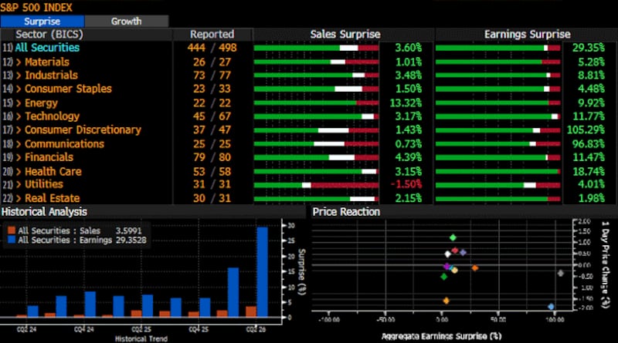
Task: Click the 29.35% All Securities earnings value
Action: (x=588, y=48)
